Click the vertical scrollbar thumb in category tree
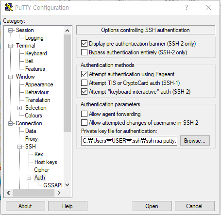This screenshot has width=221, height=215. 68,83
